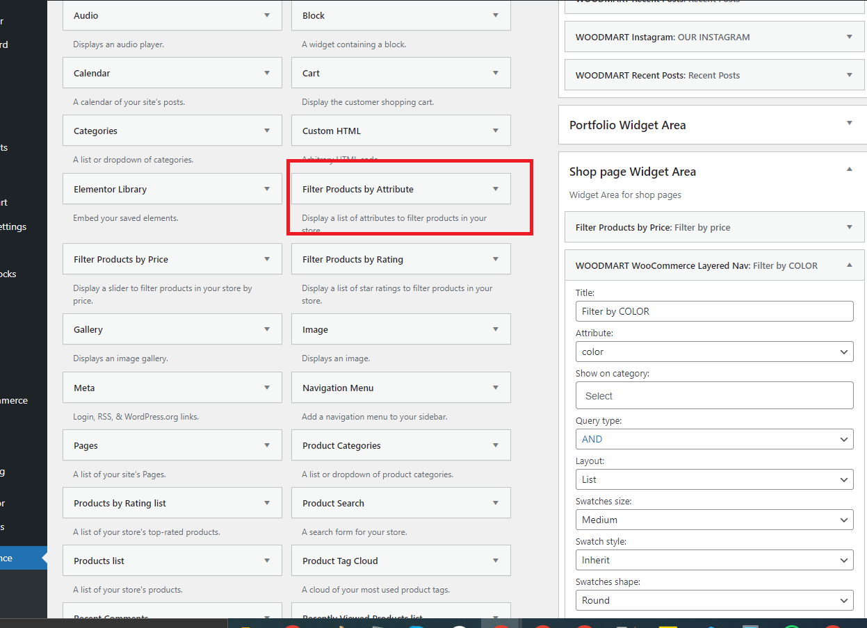Screen dimensions: 867x628
Task: Open the Layout dropdown showing List
Action: (x=714, y=479)
